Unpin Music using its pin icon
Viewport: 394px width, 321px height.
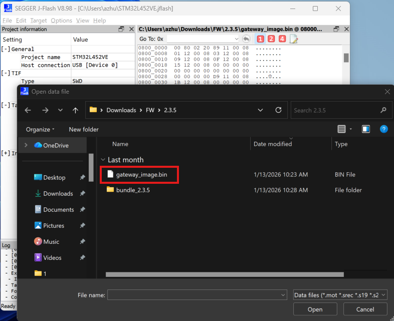pyautogui.click(x=82, y=242)
